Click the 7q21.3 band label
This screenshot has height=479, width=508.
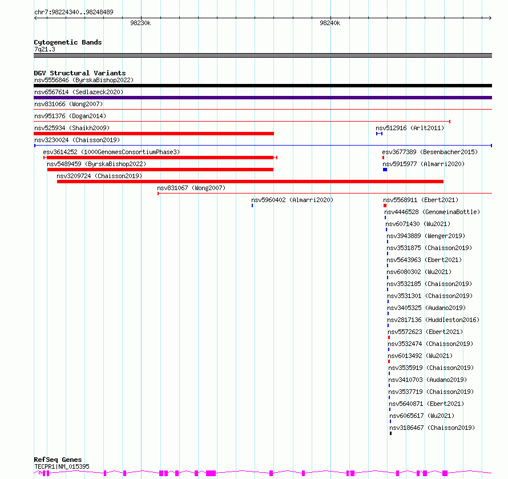pyautogui.click(x=45, y=49)
